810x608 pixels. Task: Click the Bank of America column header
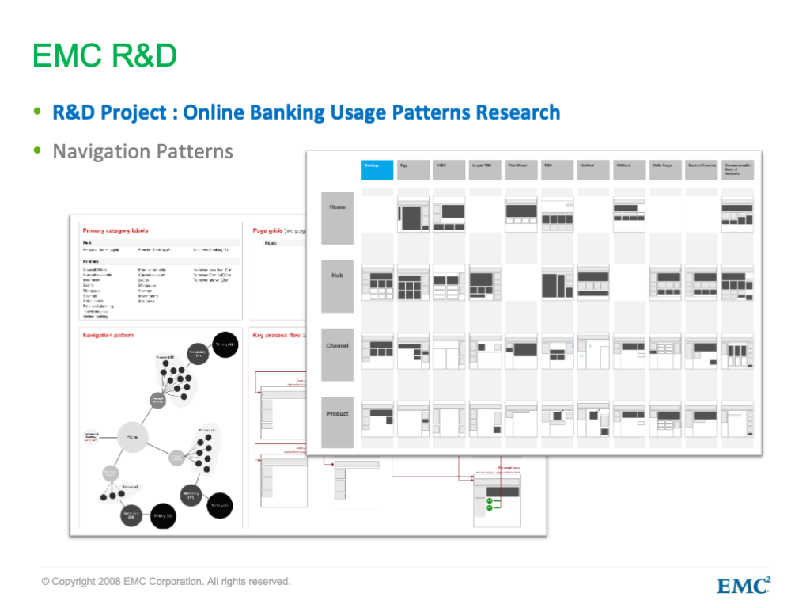[701, 170]
